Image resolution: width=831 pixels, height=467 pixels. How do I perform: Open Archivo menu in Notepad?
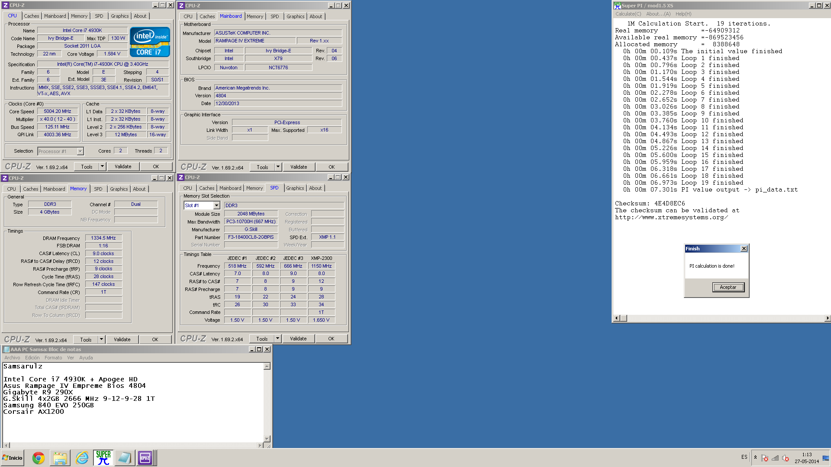(12, 358)
